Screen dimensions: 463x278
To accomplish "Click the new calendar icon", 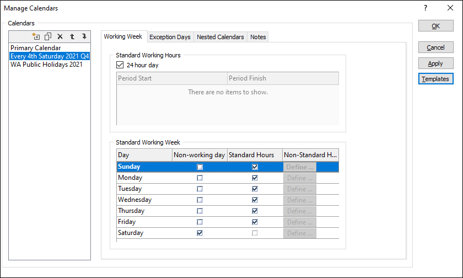I will [x=36, y=36].
